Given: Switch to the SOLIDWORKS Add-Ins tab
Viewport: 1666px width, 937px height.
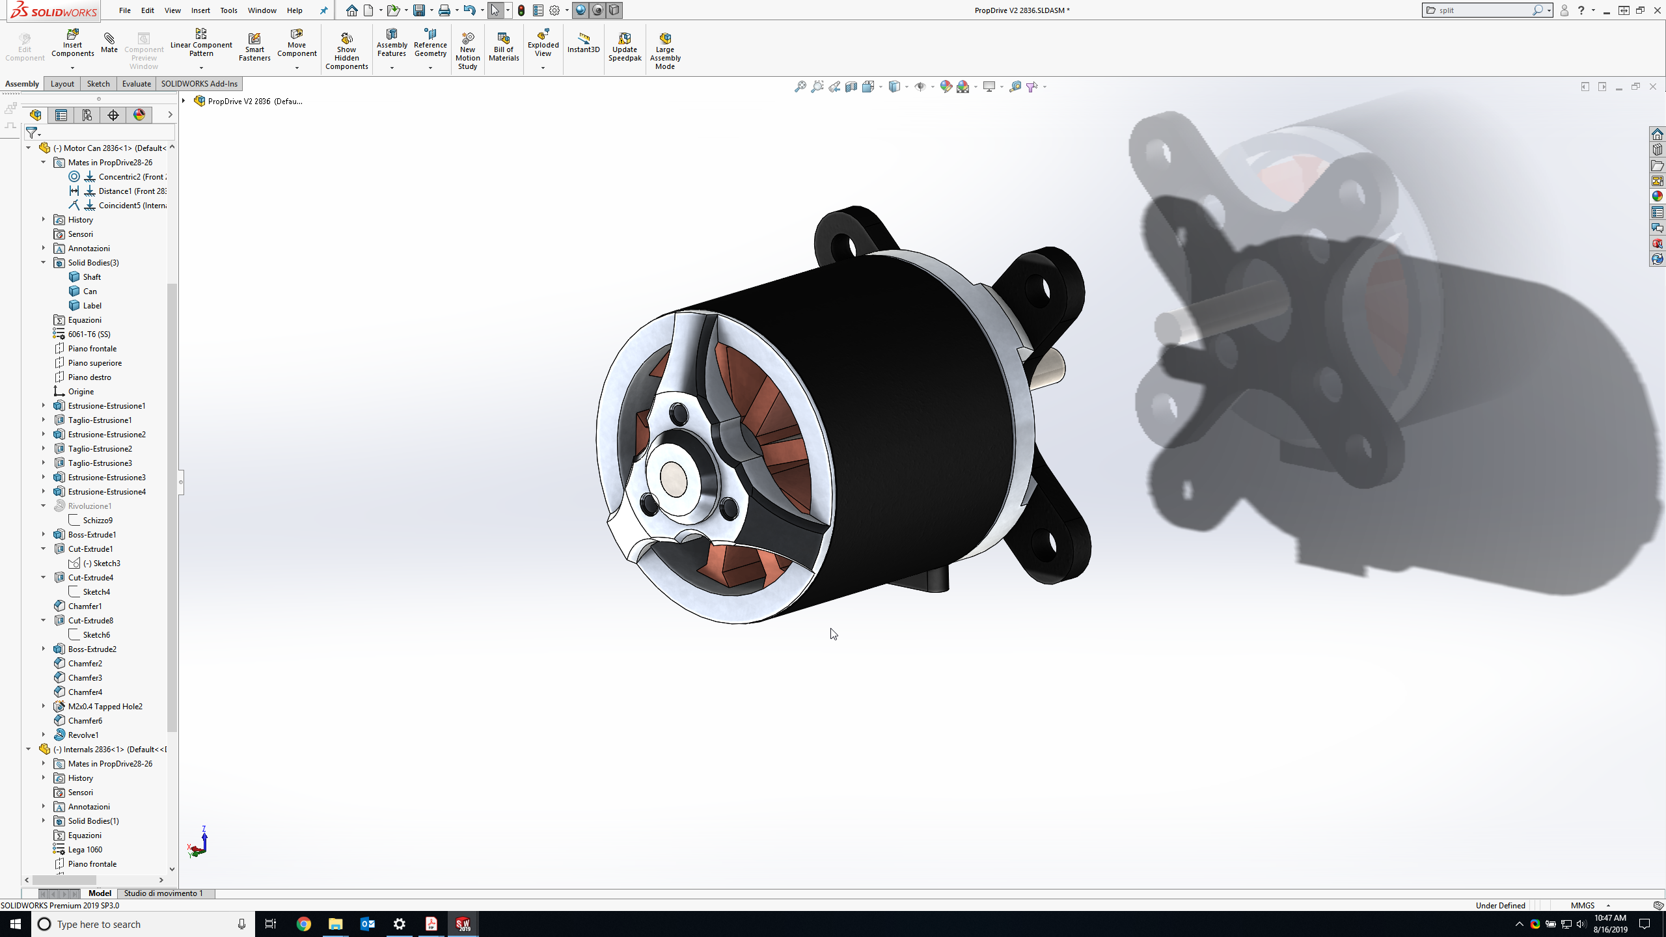Looking at the screenshot, I should (x=199, y=83).
